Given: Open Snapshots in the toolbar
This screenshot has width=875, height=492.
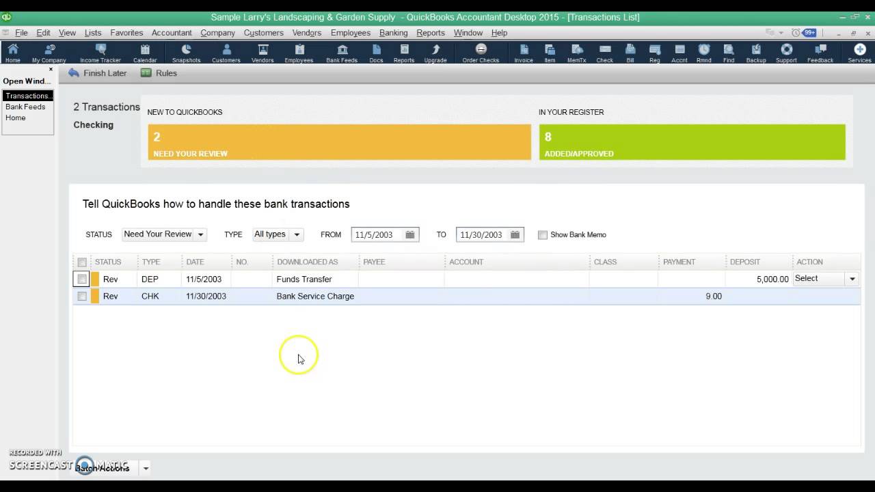Looking at the screenshot, I should (x=186, y=53).
